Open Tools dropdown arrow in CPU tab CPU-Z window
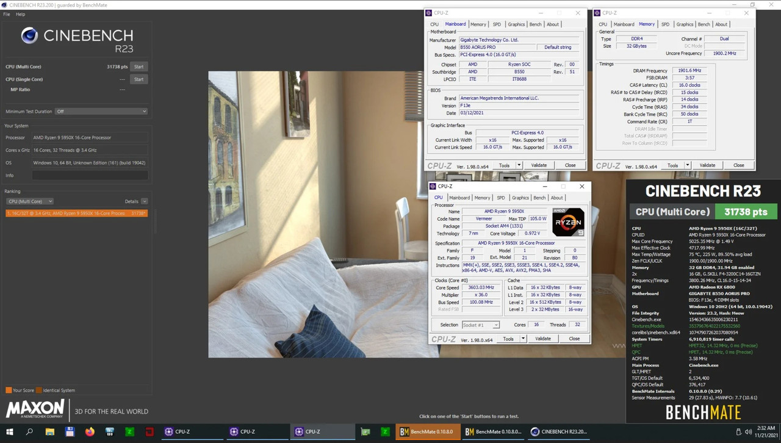Image resolution: width=781 pixels, height=443 pixels. pyautogui.click(x=523, y=339)
